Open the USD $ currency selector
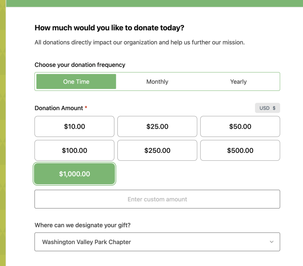Image resolution: width=303 pixels, height=266 pixels. [267, 108]
